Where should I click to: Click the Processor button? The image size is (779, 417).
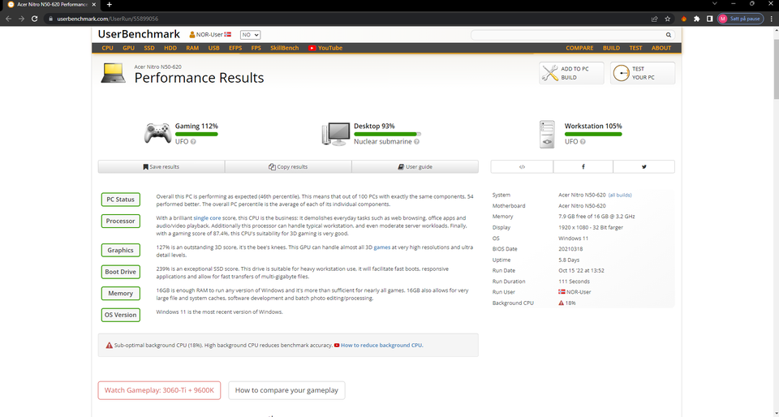(x=121, y=221)
